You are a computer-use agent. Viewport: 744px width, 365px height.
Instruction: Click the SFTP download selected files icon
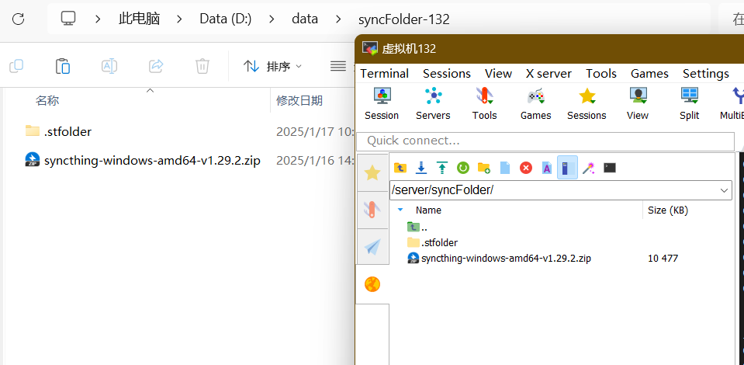421,168
